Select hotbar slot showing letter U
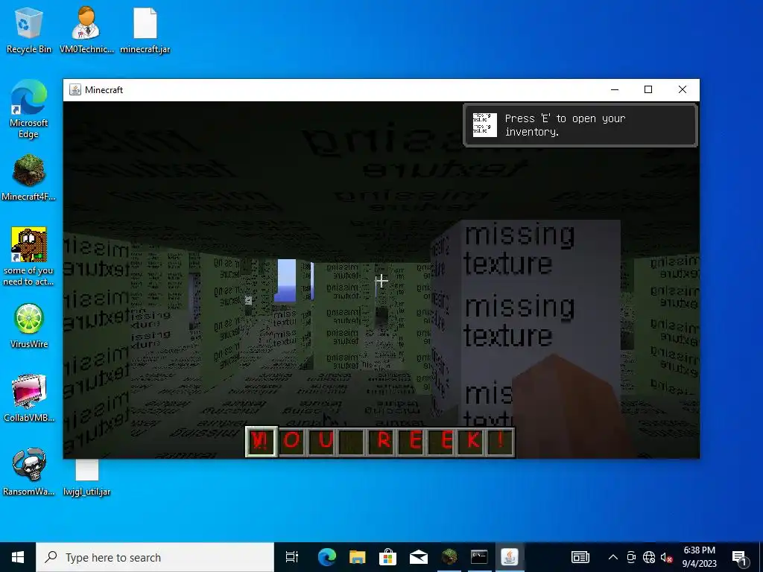This screenshot has width=763, height=572. [x=321, y=442]
